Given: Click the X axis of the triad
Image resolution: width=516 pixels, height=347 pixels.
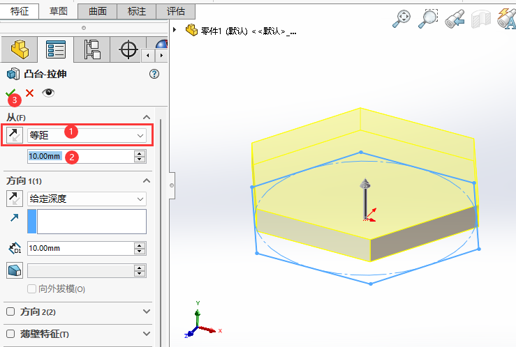Looking at the screenshot, I should tap(208, 330).
